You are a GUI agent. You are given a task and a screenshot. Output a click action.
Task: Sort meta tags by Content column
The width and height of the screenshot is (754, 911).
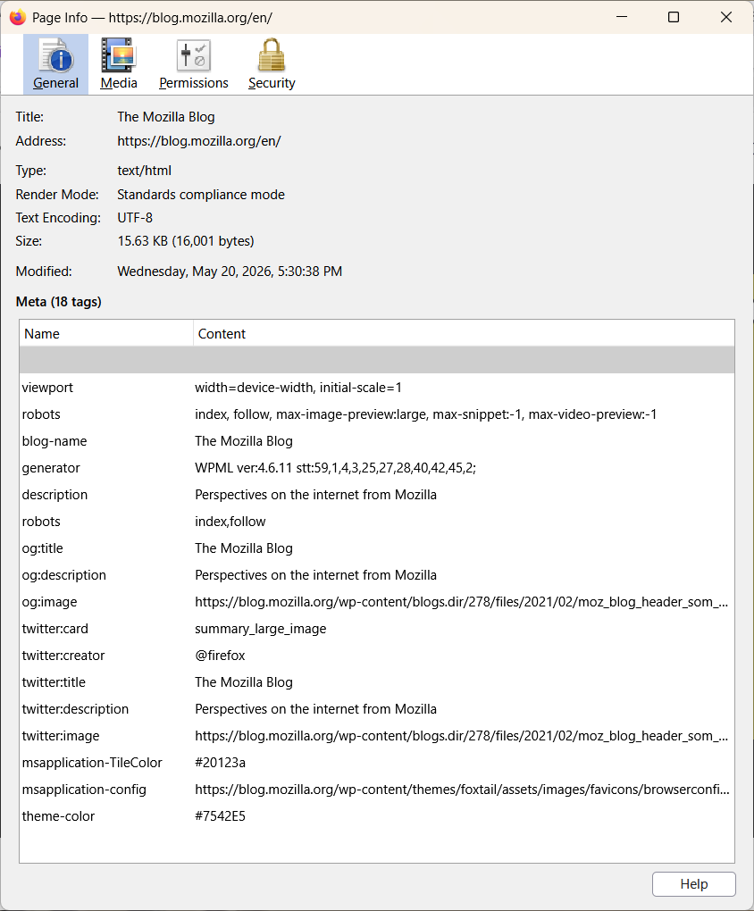tap(464, 333)
